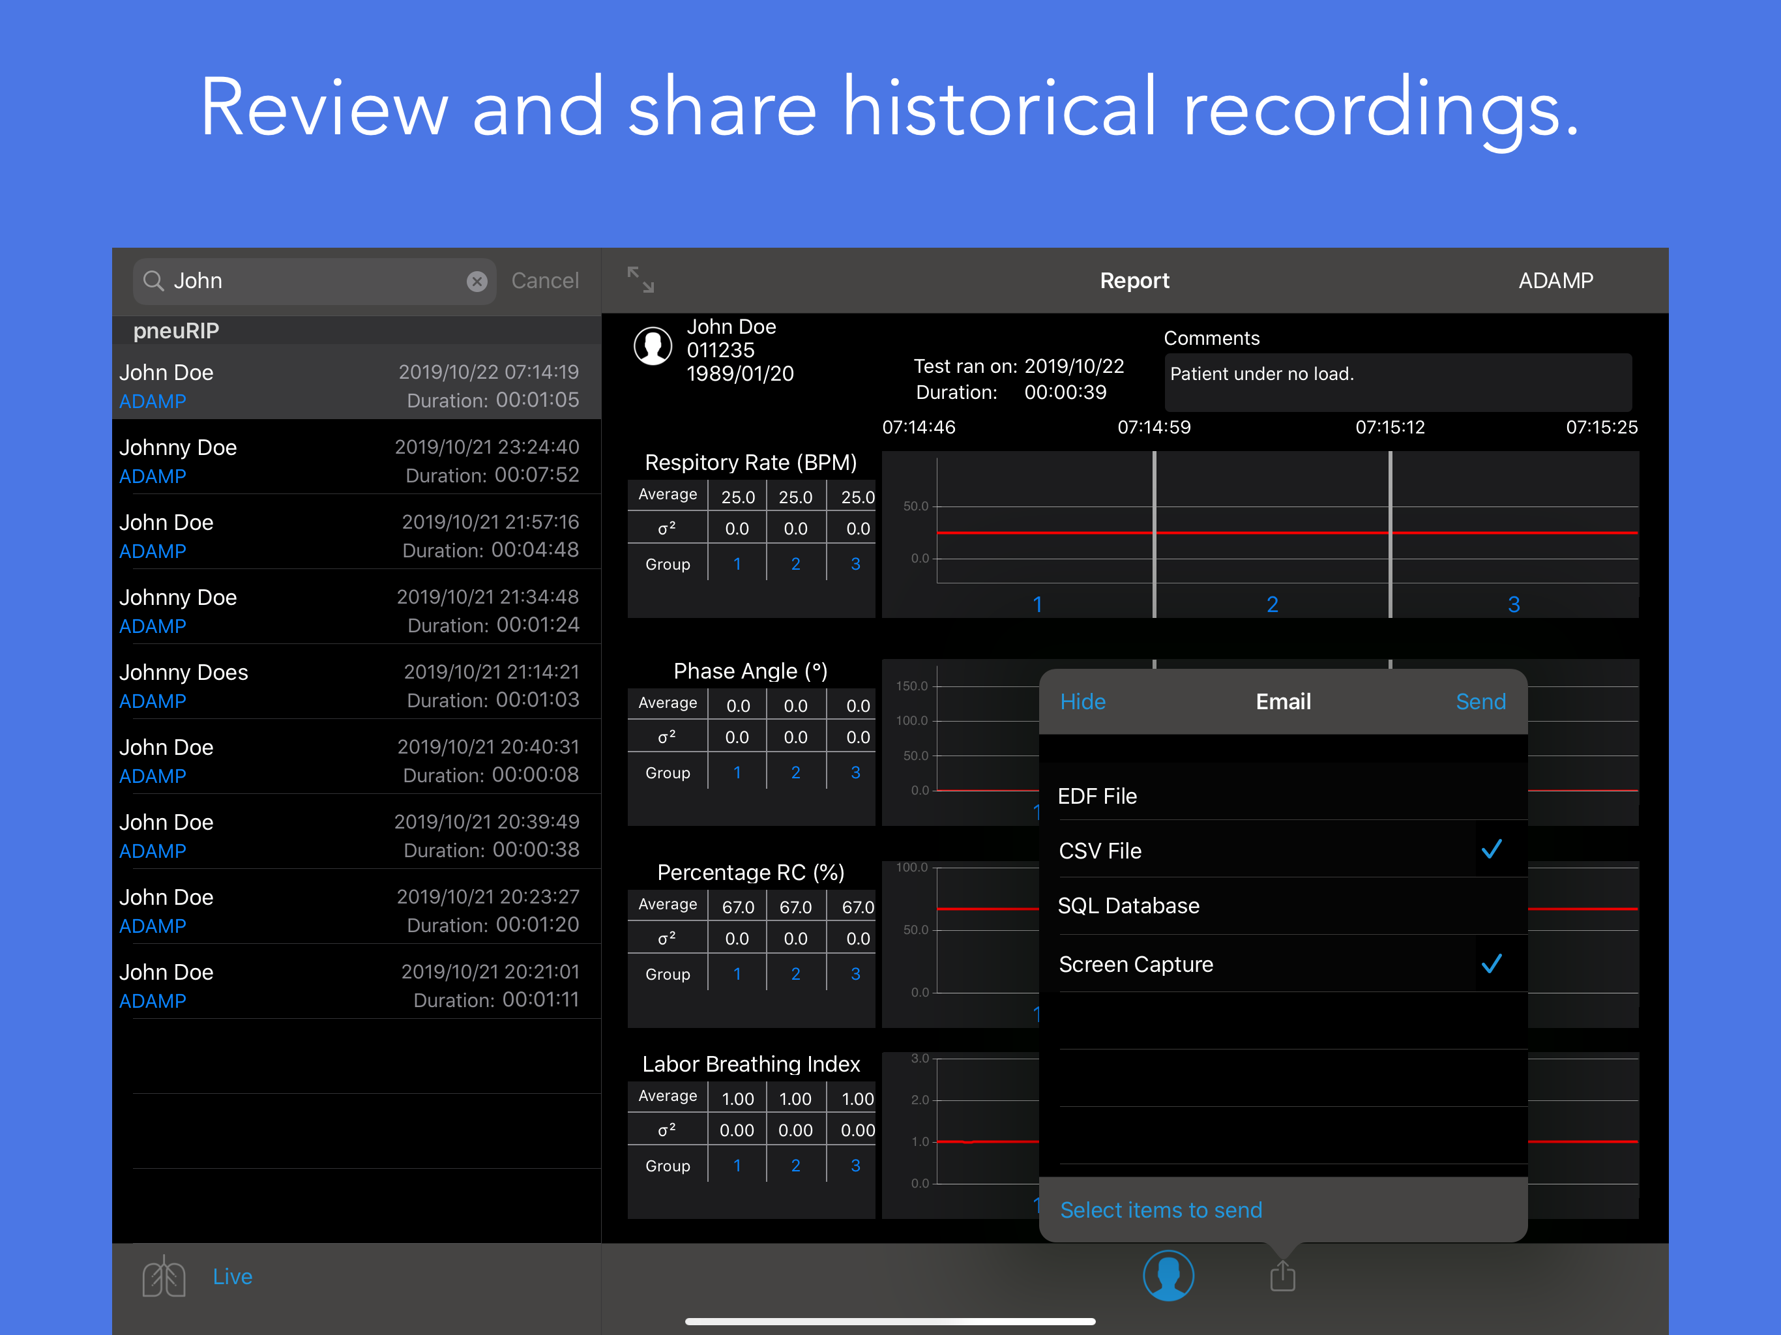Click segment 1 label on Respitory Rate chart

click(1037, 604)
